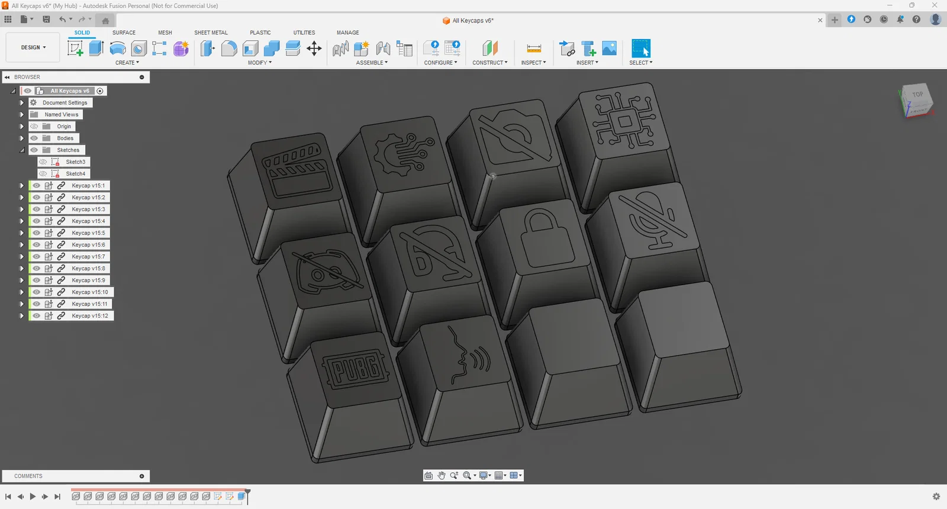Select the Create Sketch tool
The height and width of the screenshot is (509, 947).
76,49
